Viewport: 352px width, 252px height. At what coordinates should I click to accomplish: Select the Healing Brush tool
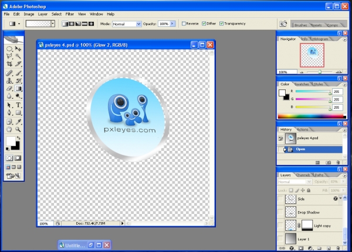[x=9, y=73]
